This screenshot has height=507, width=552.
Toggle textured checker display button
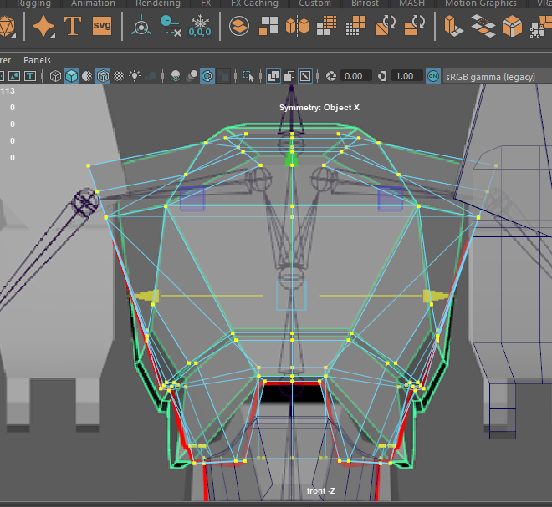coord(118,76)
